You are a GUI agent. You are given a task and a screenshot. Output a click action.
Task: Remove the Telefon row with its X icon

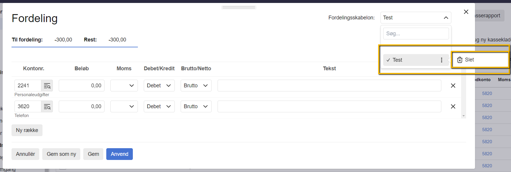coord(453,106)
